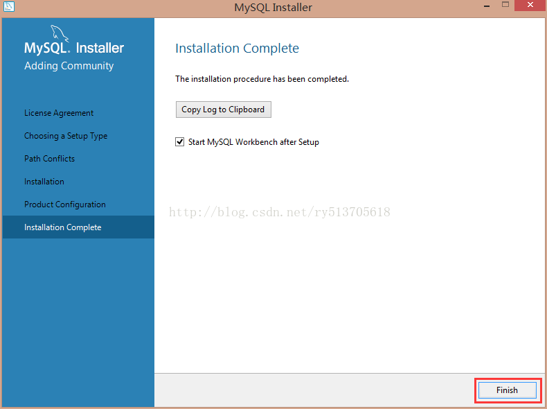The height and width of the screenshot is (409, 547).
Task: Go to the Path Conflicts step
Action: [49, 159]
